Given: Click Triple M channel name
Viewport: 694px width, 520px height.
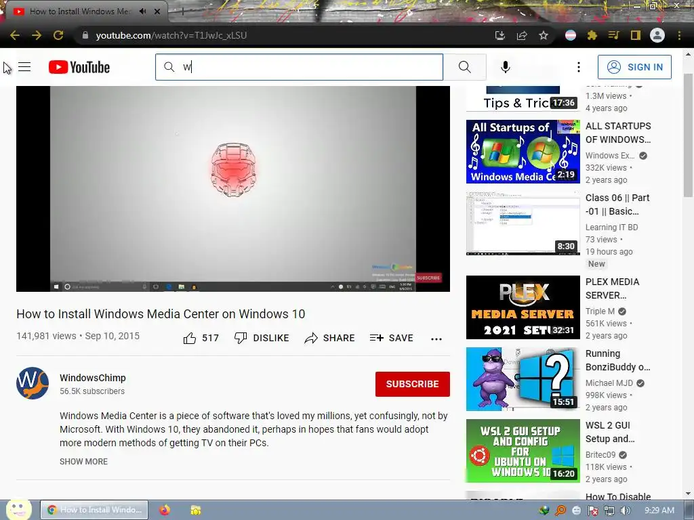Looking at the screenshot, I should pos(600,311).
